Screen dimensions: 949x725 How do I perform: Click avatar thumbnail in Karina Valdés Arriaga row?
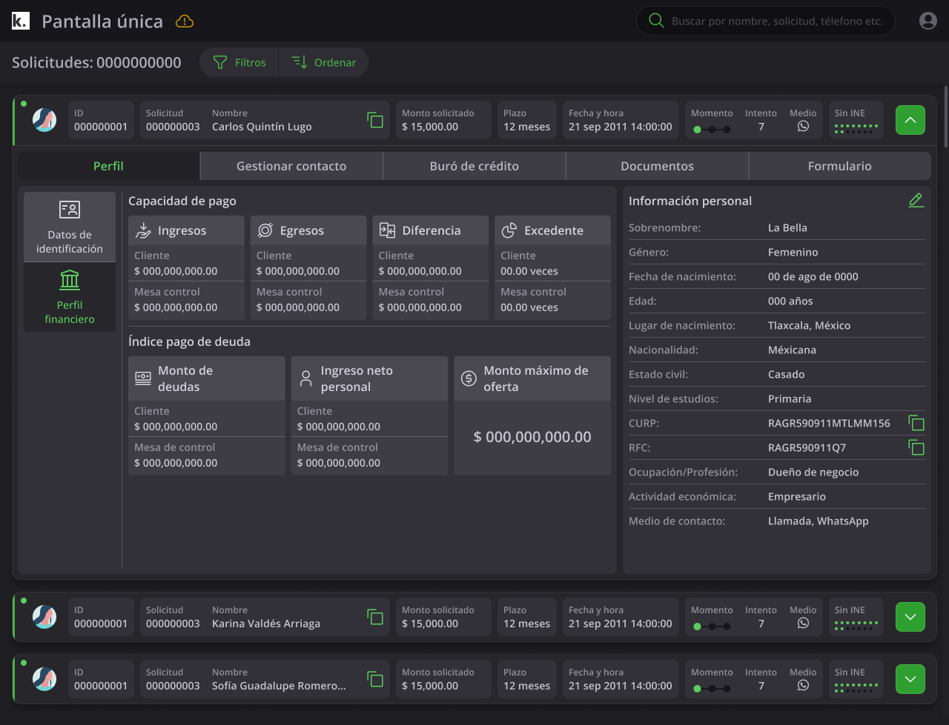point(44,617)
